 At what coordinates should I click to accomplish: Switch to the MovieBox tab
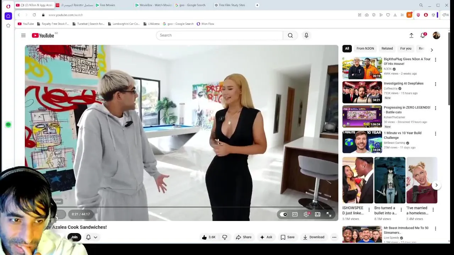(x=153, y=5)
